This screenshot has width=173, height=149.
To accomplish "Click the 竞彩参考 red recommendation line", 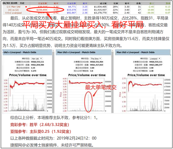I will coord(40,125).
